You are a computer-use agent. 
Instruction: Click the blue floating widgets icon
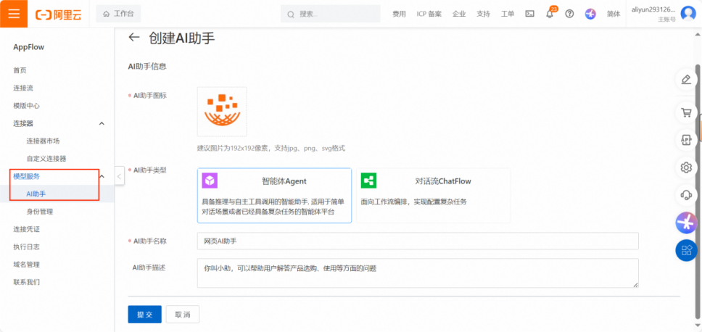tap(686, 250)
